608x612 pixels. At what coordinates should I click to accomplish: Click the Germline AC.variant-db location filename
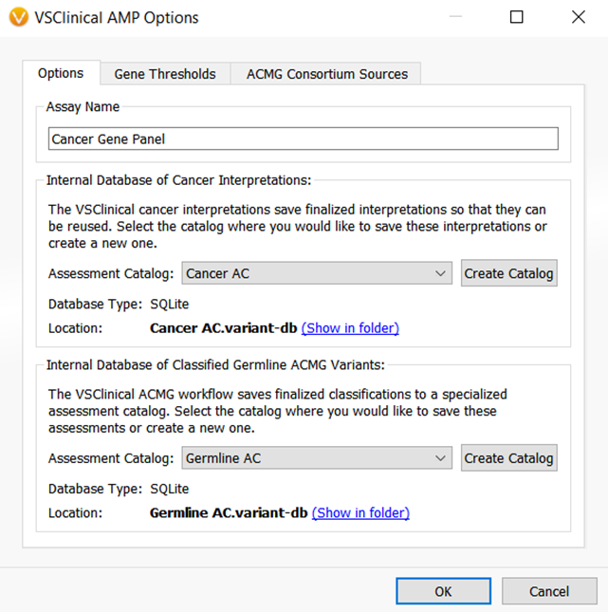pyautogui.click(x=229, y=513)
